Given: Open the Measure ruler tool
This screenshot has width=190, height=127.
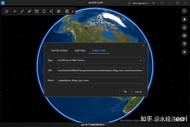Looking at the screenshot, I should [29, 11].
